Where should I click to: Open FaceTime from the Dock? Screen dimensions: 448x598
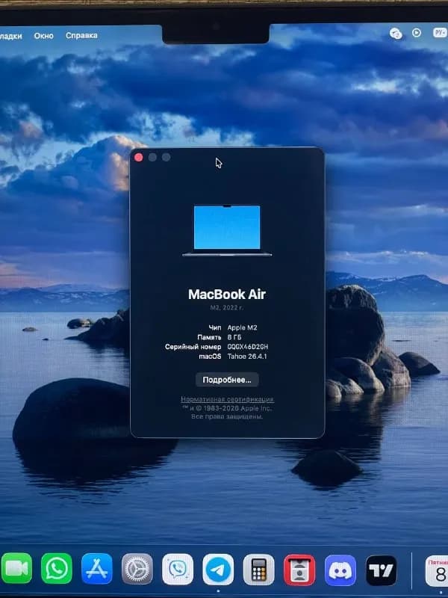tap(16, 569)
